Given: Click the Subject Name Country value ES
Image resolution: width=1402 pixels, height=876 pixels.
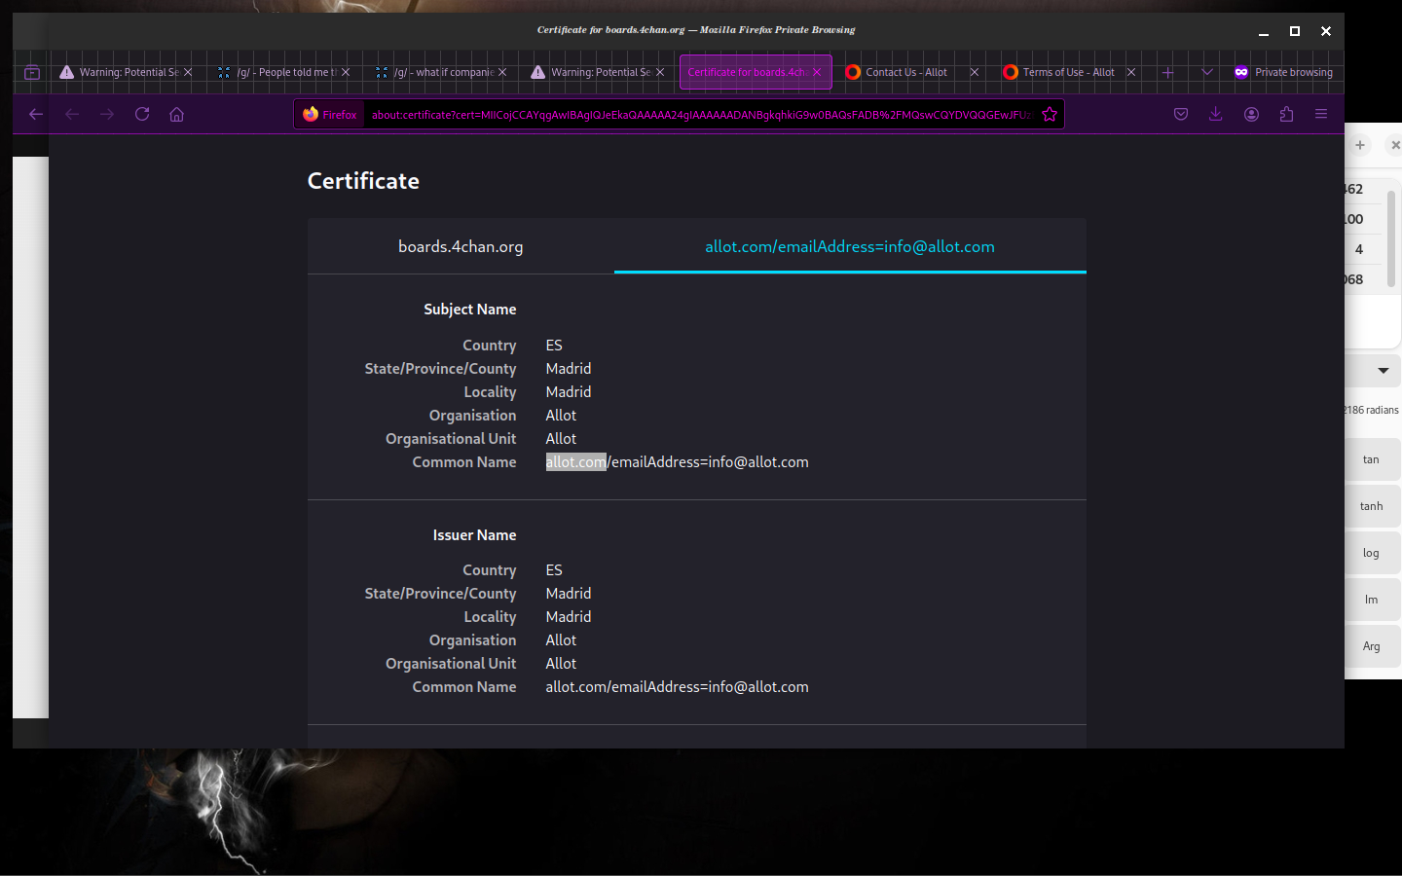Looking at the screenshot, I should pyautogui.click(x=554, y=346).
